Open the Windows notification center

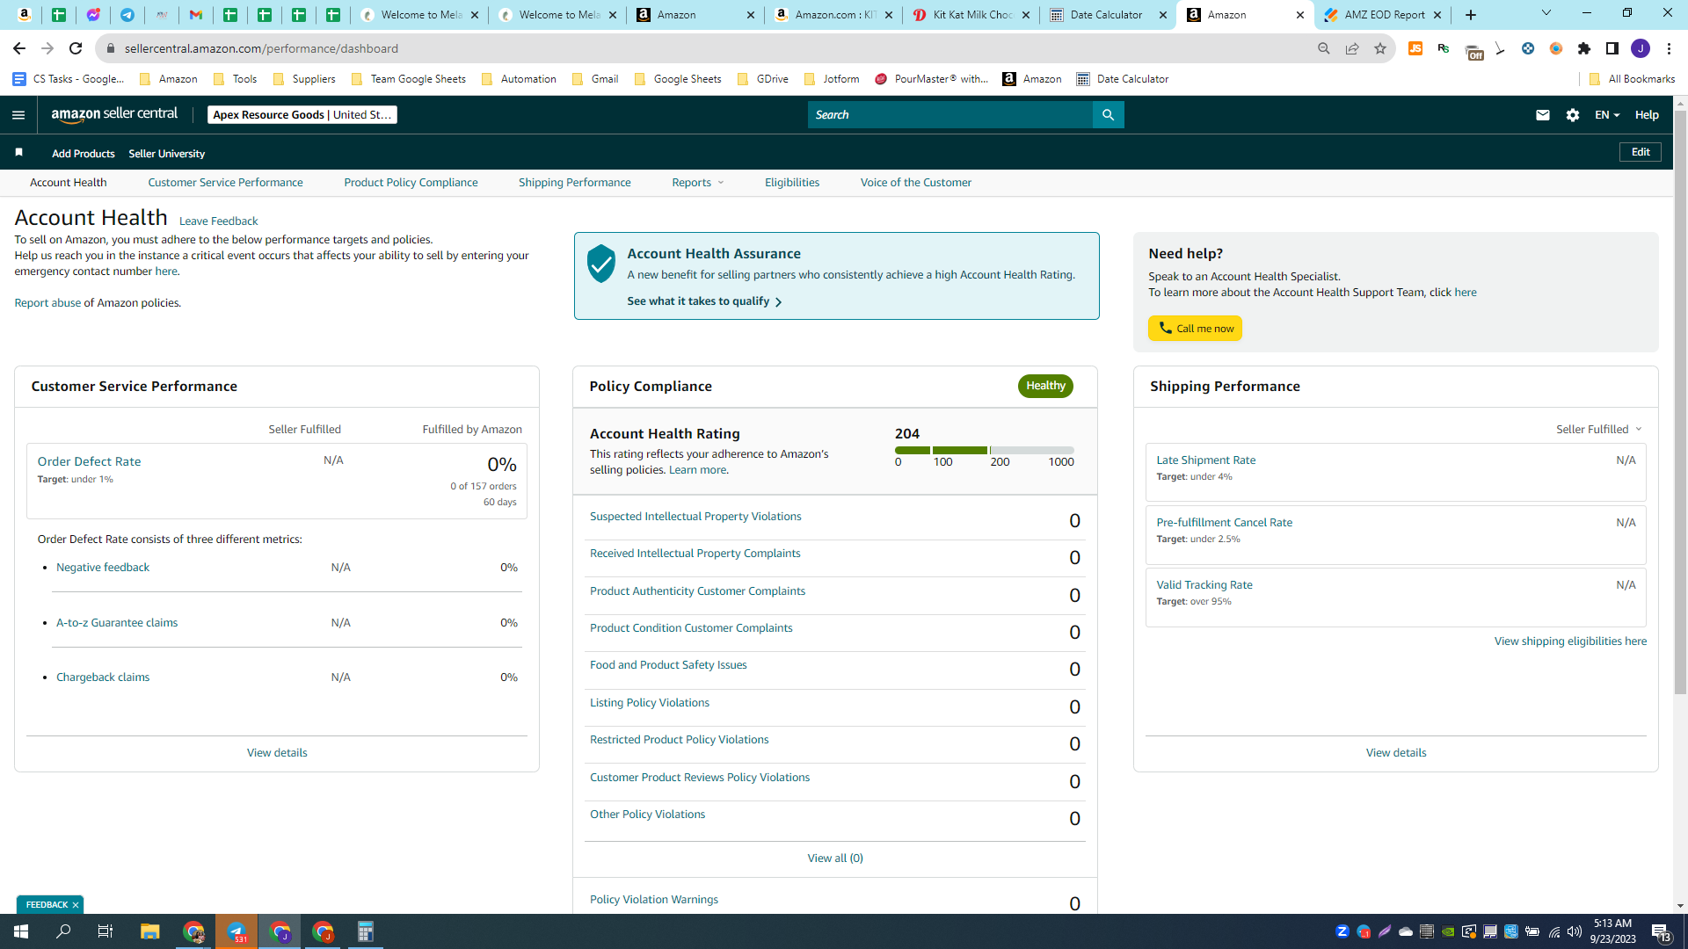tap(1662, 931)
